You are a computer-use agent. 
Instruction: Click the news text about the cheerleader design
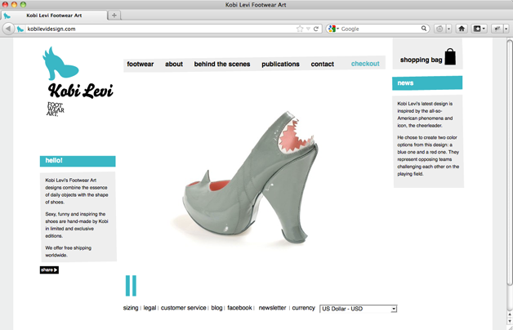click(425, 114)
